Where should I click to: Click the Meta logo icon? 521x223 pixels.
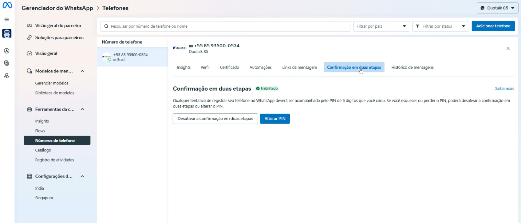(x=7, y=5)
